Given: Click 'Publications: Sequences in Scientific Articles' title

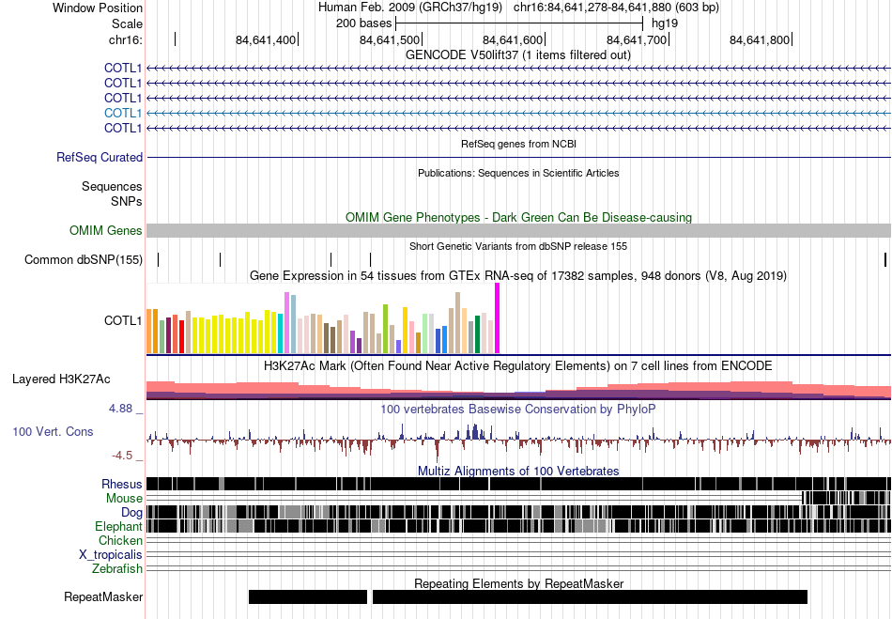Looking at the screenshot, I should [518, 173].
